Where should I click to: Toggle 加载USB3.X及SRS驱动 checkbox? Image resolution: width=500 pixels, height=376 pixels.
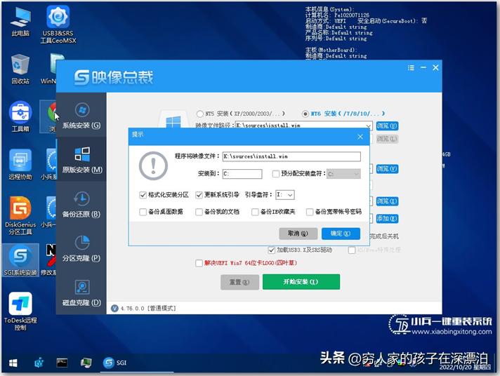pos(272,250)
